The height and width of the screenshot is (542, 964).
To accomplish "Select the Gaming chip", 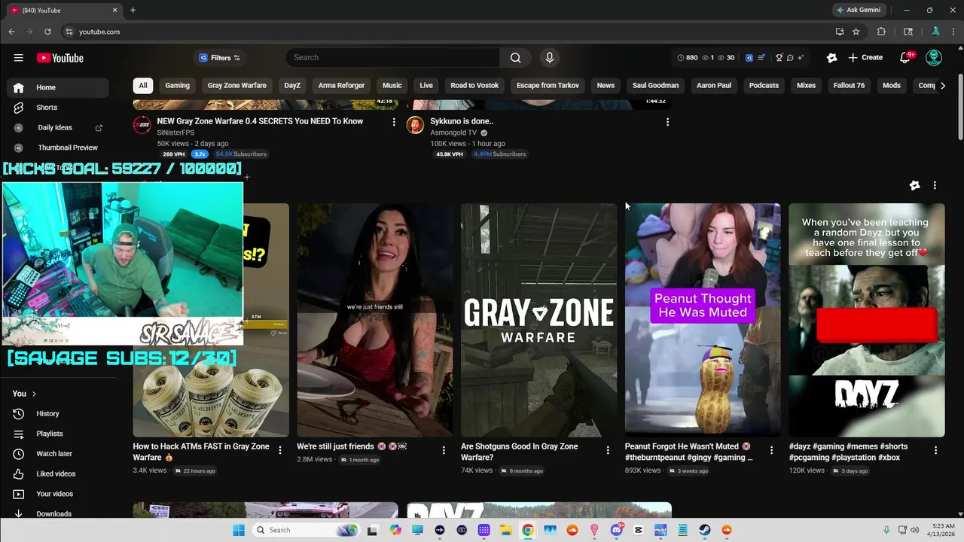I will [x=178, y=86].
